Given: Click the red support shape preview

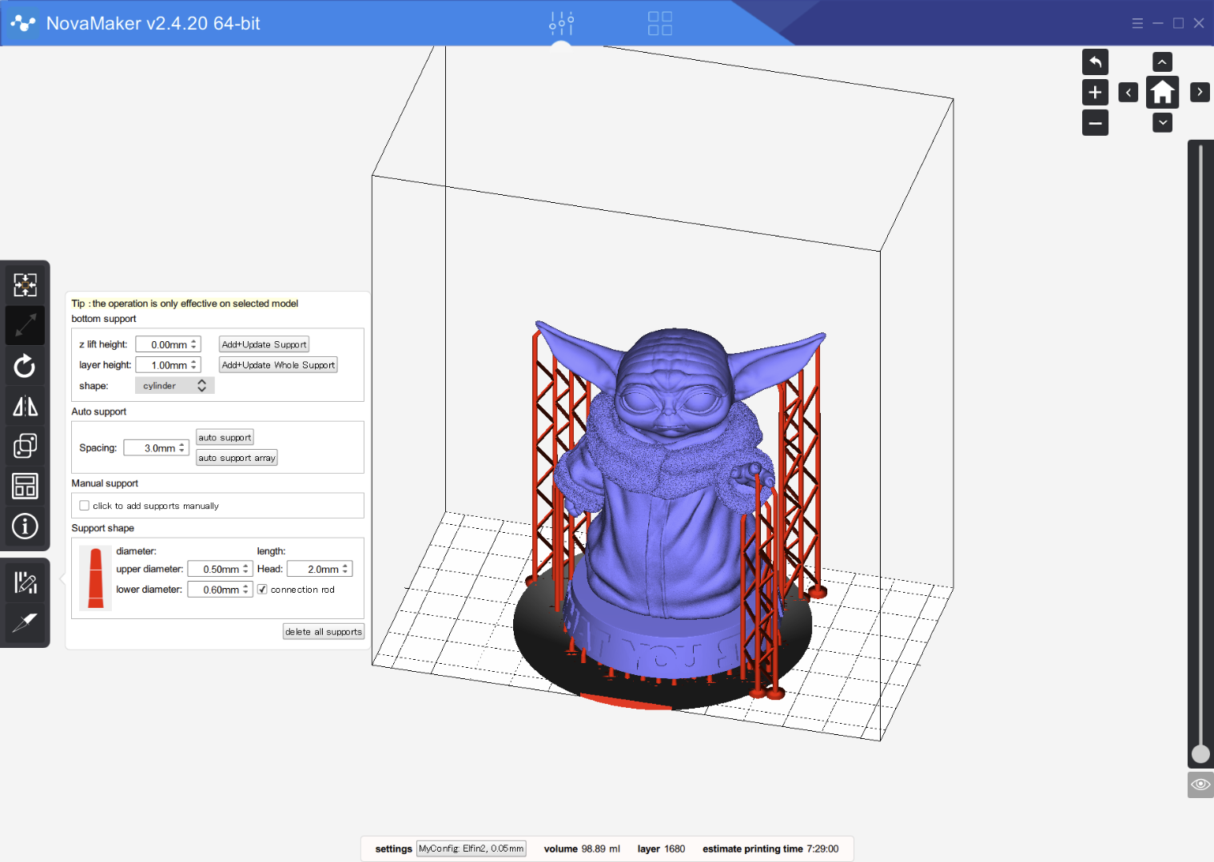Looking at the screenshot, I should pos(96,578).
